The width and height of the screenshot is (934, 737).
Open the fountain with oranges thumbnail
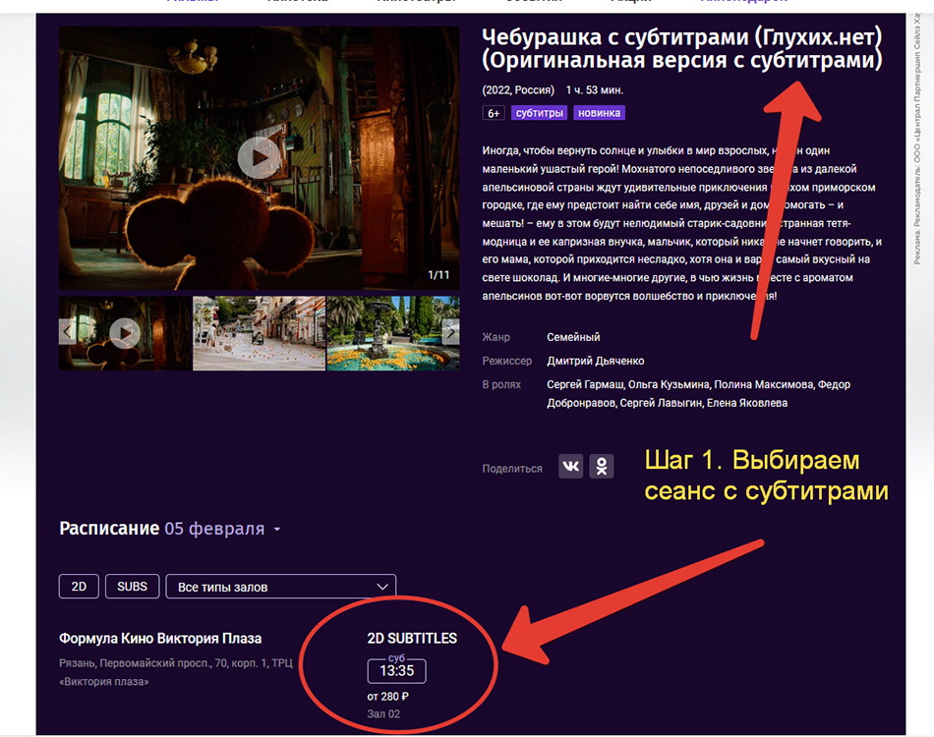tap(393, 333)
